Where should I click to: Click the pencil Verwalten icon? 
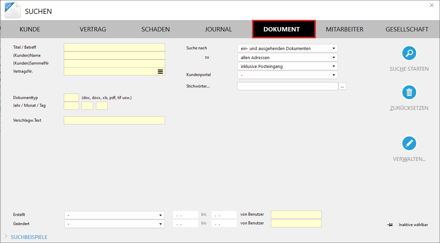[409, 143]
